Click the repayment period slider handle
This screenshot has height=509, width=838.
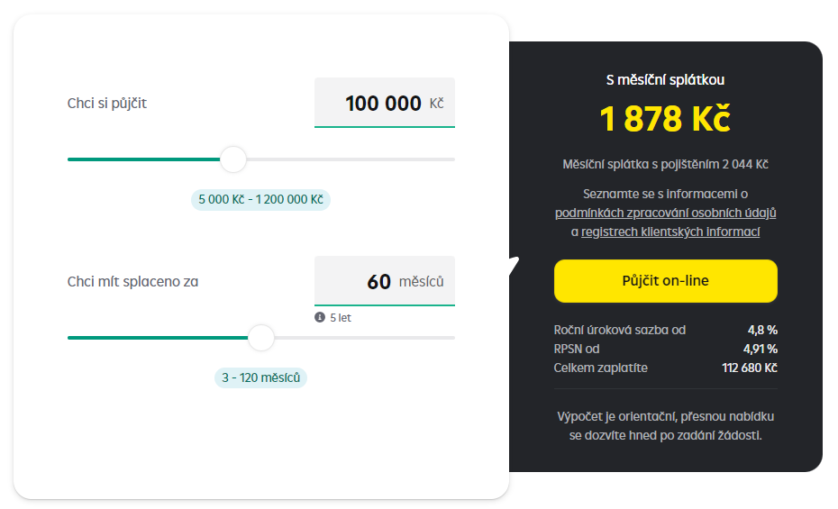(x=261, y=338)
